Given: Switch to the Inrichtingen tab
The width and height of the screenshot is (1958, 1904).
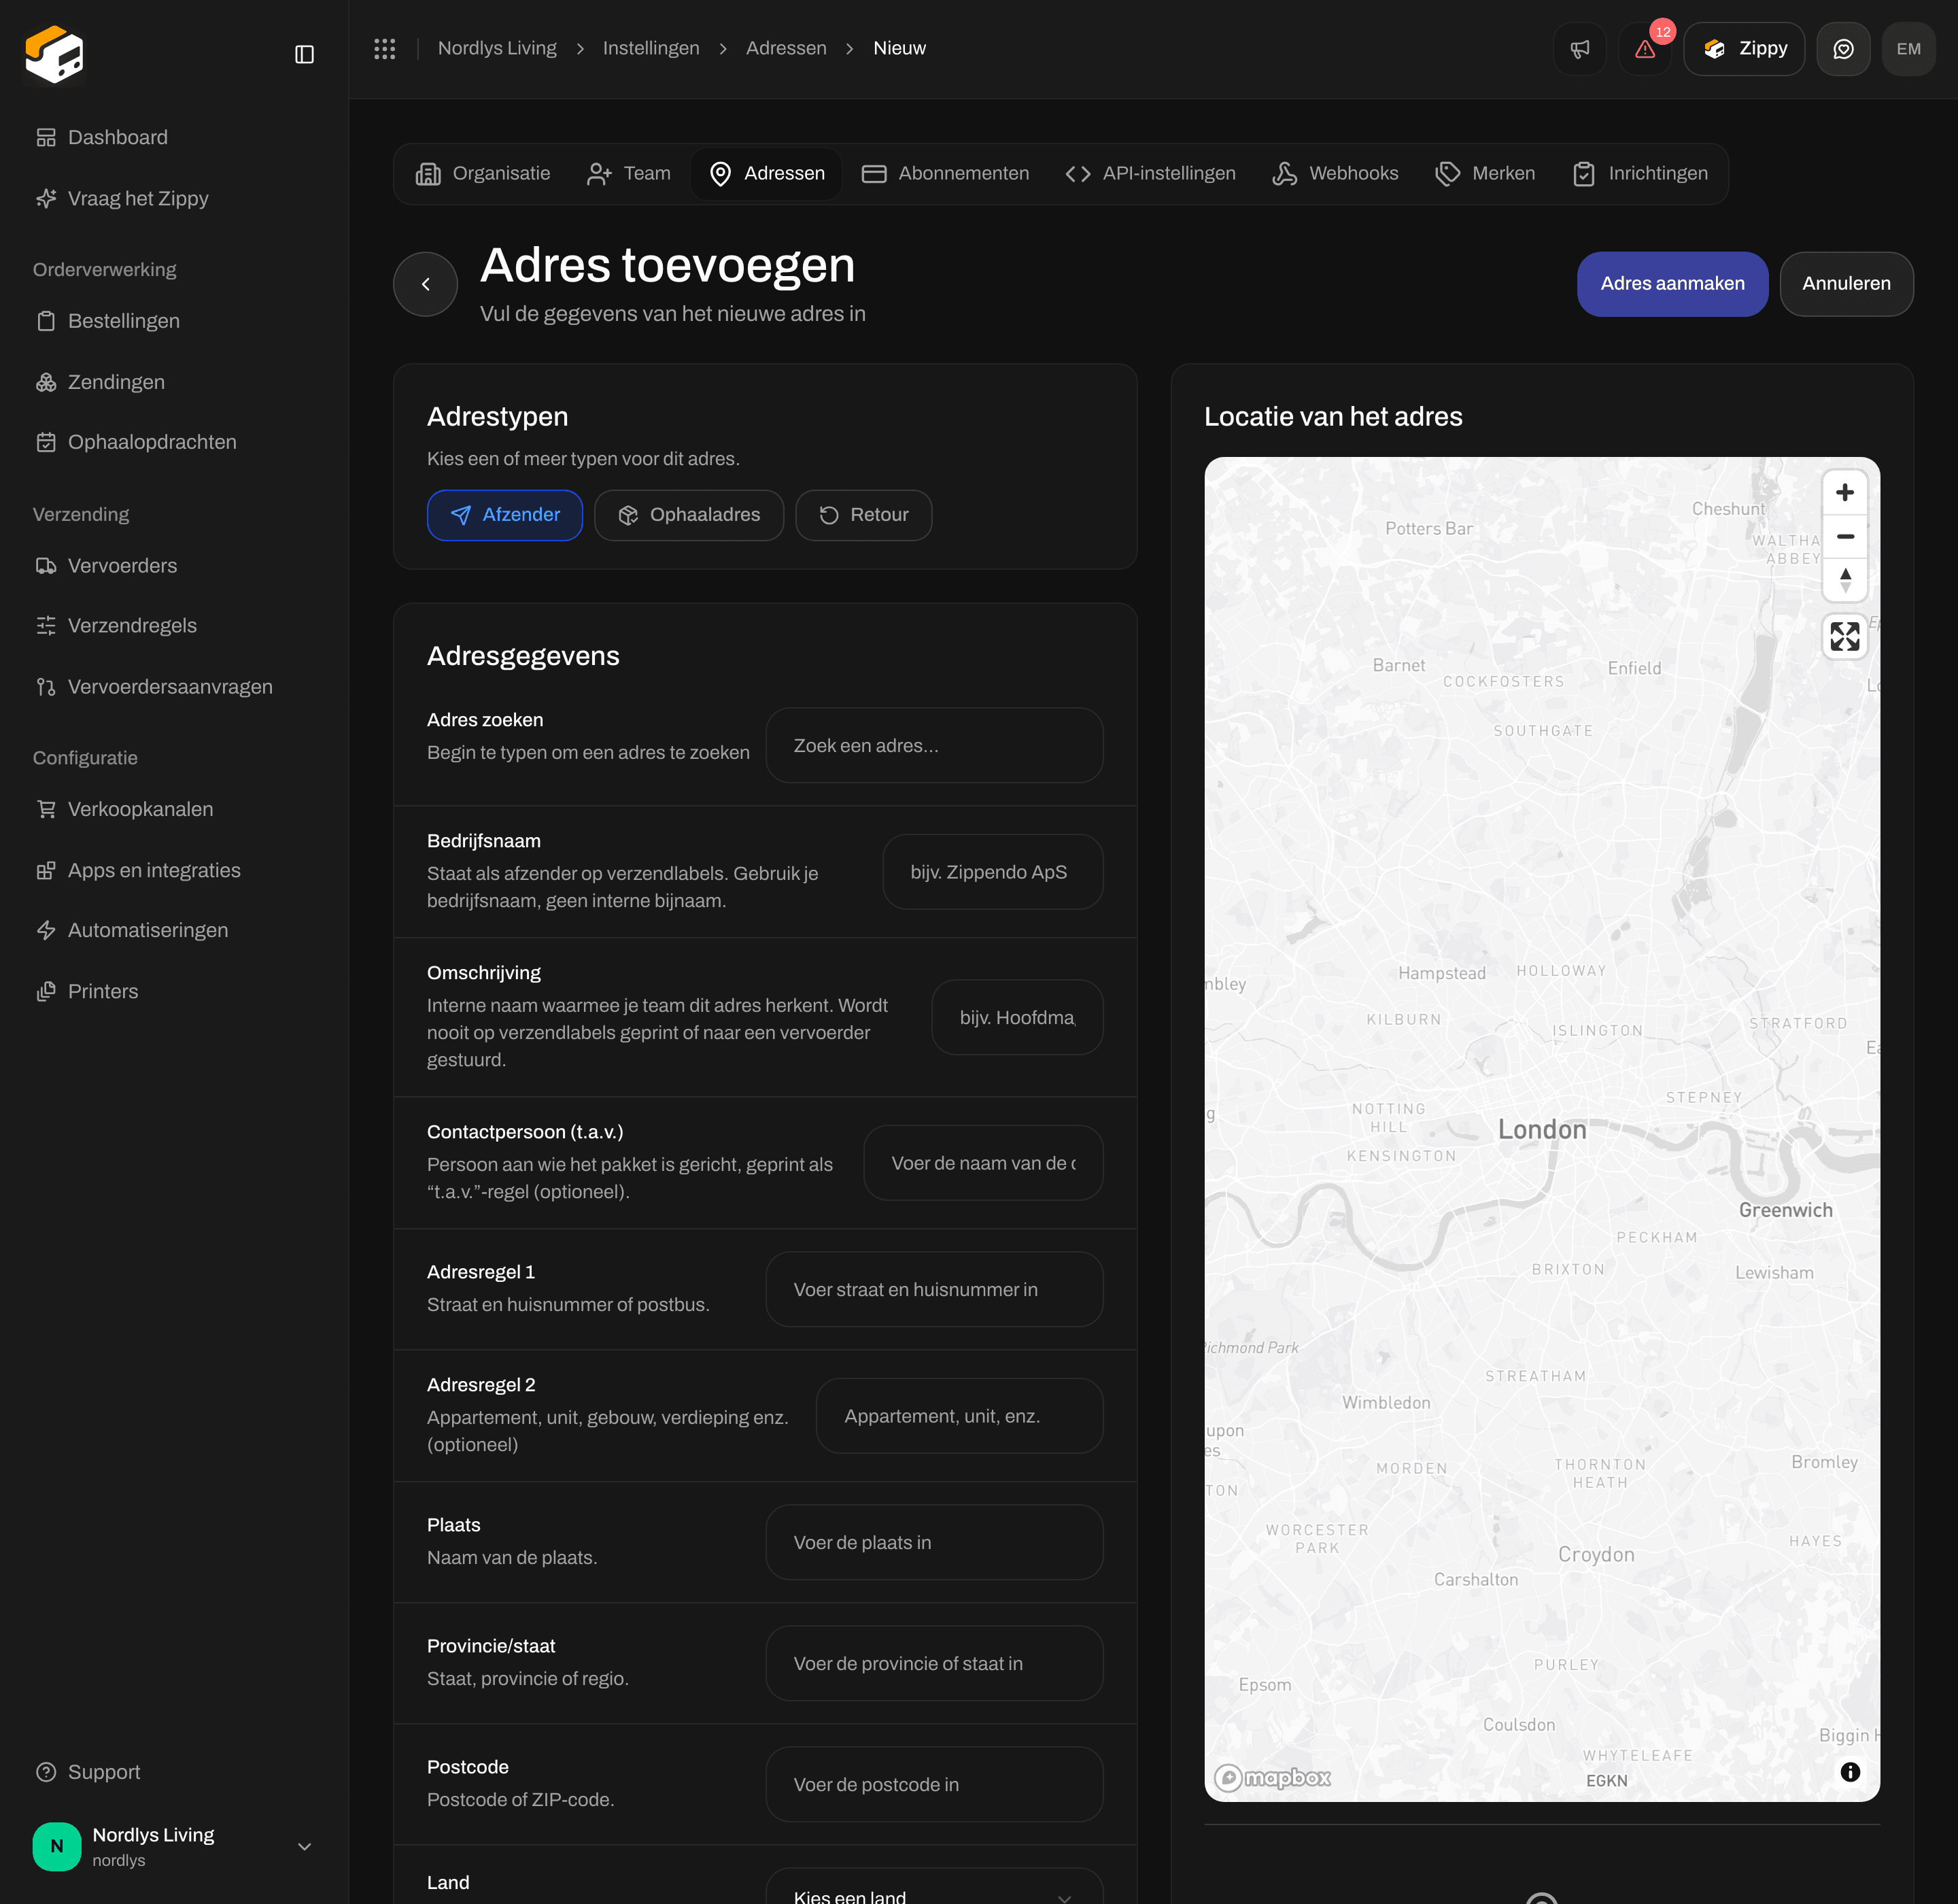Looking at the screenshot, I should [x=1640, y=174].
